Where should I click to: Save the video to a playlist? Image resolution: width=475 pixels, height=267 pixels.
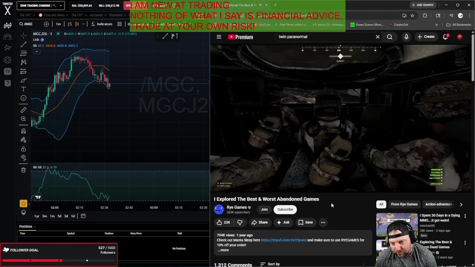tap(305, 222)
